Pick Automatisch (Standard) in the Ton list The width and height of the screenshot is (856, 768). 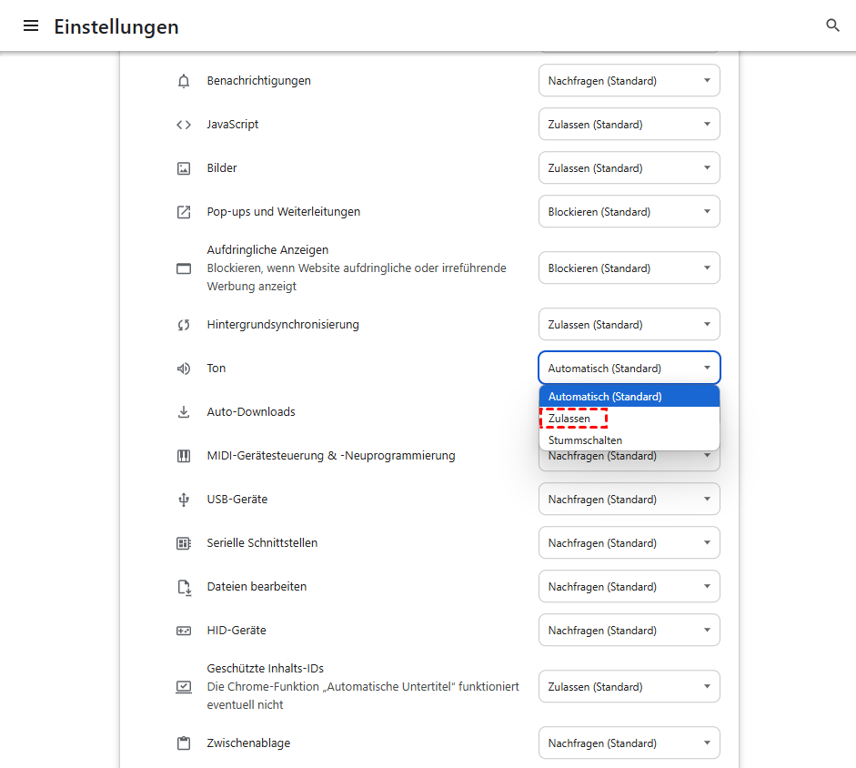click(x=605, y=397)
